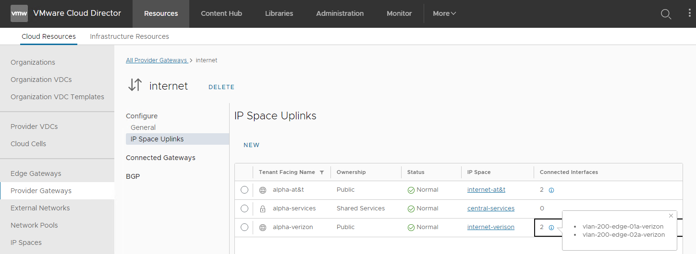The height and width of the screenshot is (254, 696).
Task: Expand the BGP section
Action: point(133,176)
